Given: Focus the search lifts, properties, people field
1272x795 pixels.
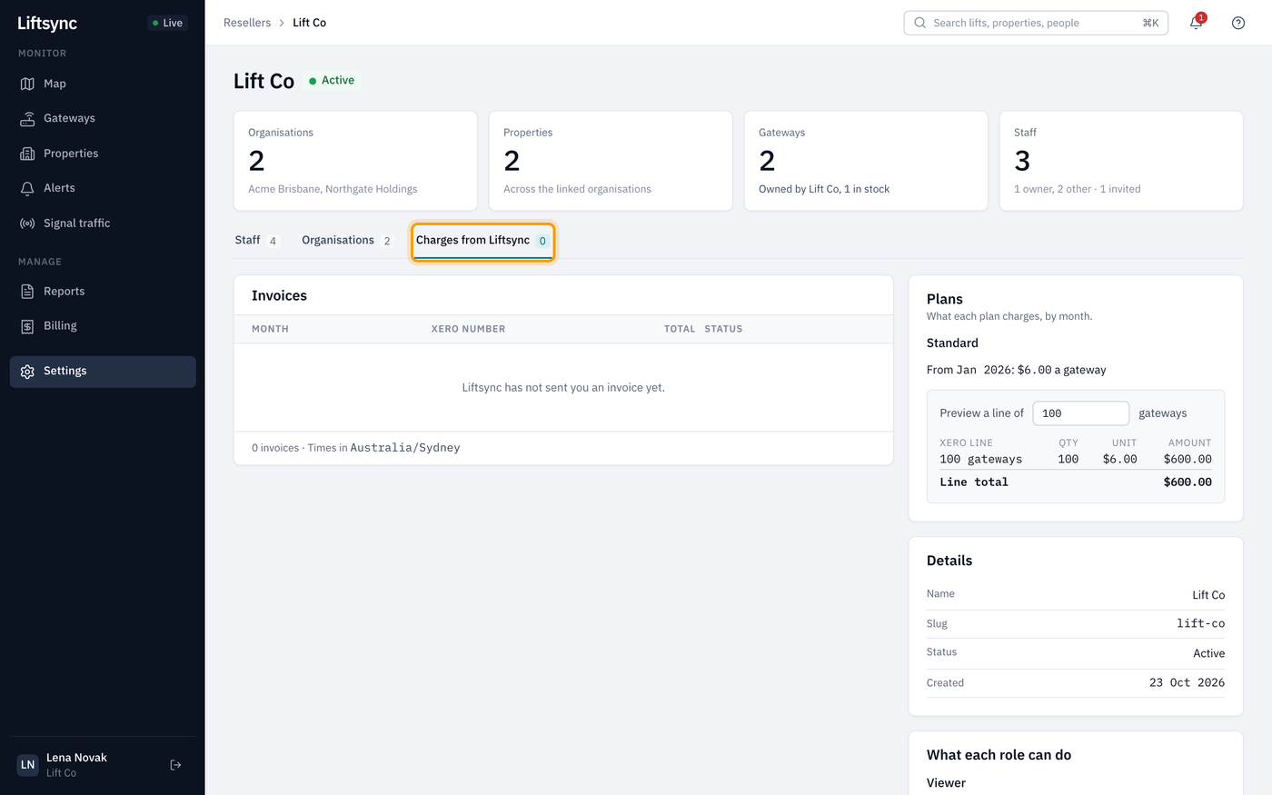Looking at the screenshot, I should (x=1036, y=23).
